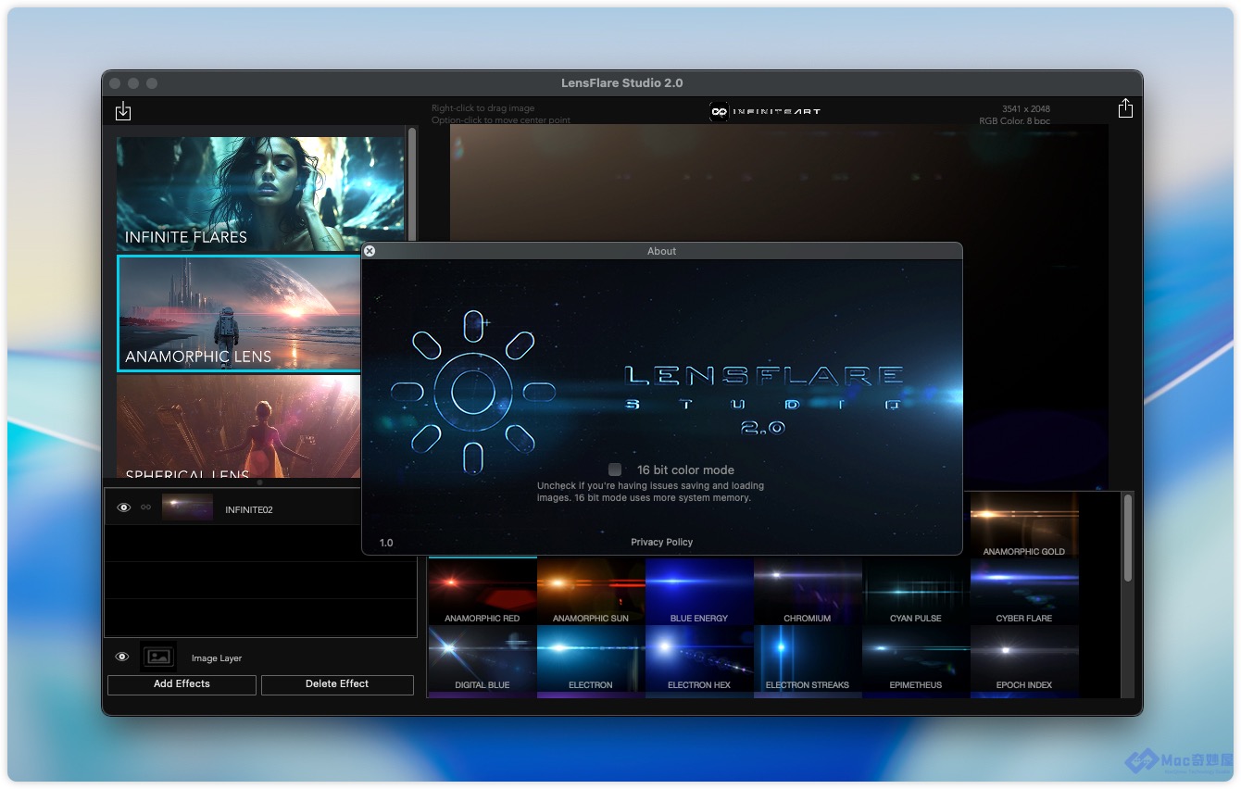1241x789 pixels.
Task: Click Add Effects button
Action: (x=182, y=684)
